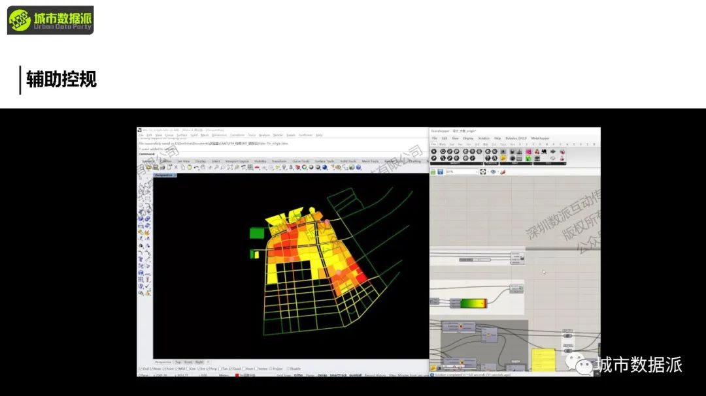This screenshot has width=706, height=396.
Task: Open the File menu in Rhino
Action: (x=141, y=135)
